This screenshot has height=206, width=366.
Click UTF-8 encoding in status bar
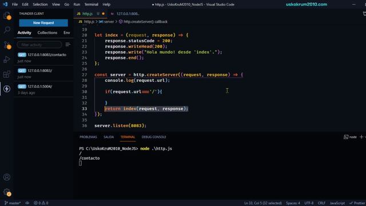click(x=309, y=203)
